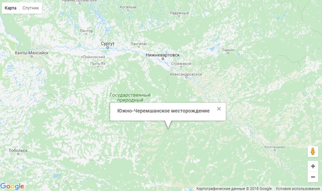Select the Колпашево town label
Viewport: 322px width, 191px height.
pos(275,147)
